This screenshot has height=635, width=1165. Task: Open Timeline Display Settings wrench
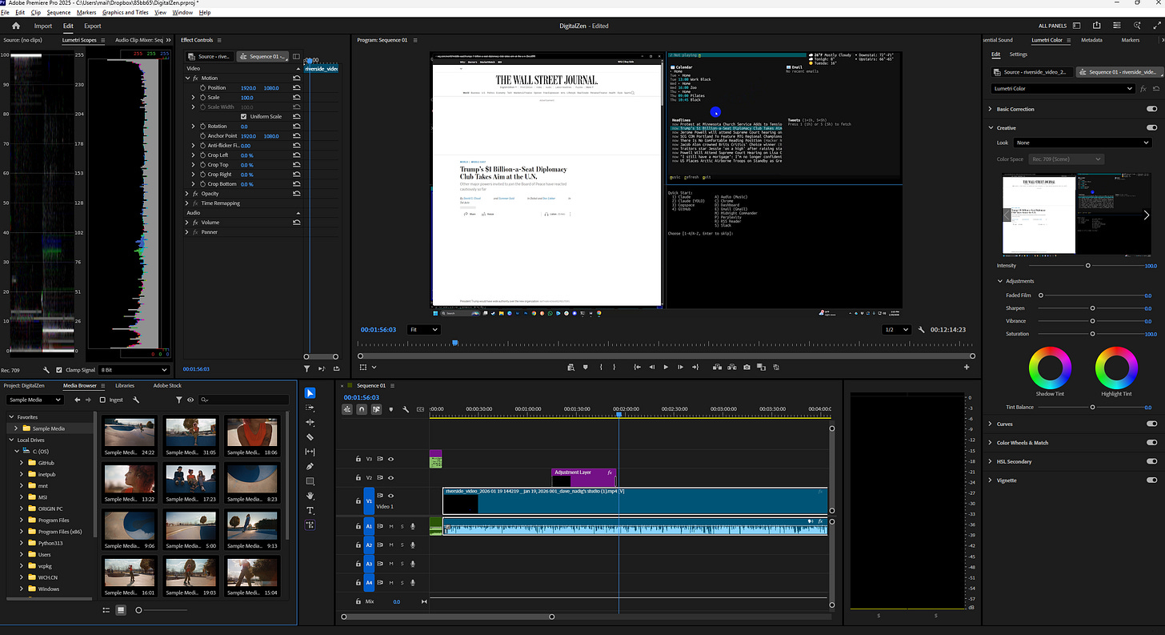[x=406, y=409]
